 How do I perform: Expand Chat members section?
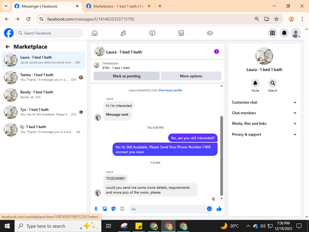pyautogui.click(x=264, y=113)
